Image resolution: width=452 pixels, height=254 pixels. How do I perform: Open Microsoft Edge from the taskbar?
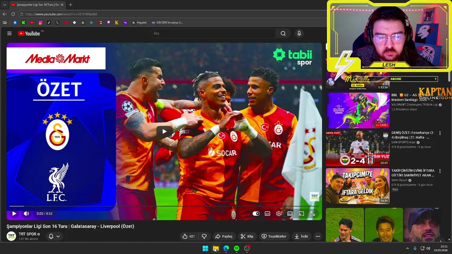[226, 248]
